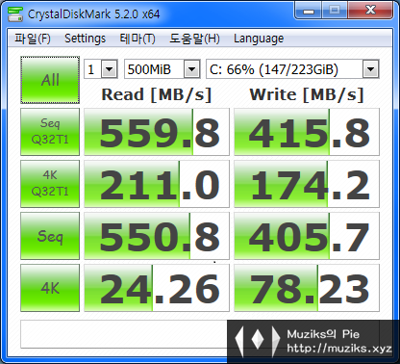Minimize the CrystalDiskMark window
Viewport: 400px width, 364px height.
tap(309, 11)
